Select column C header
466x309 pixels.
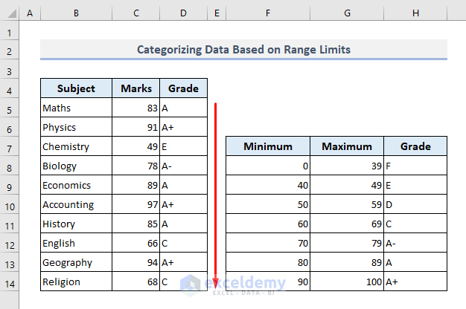[135, 13]
